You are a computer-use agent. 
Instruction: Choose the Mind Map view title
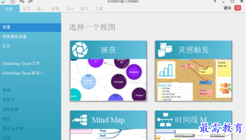pyautogui.click(x=108, y=120)
